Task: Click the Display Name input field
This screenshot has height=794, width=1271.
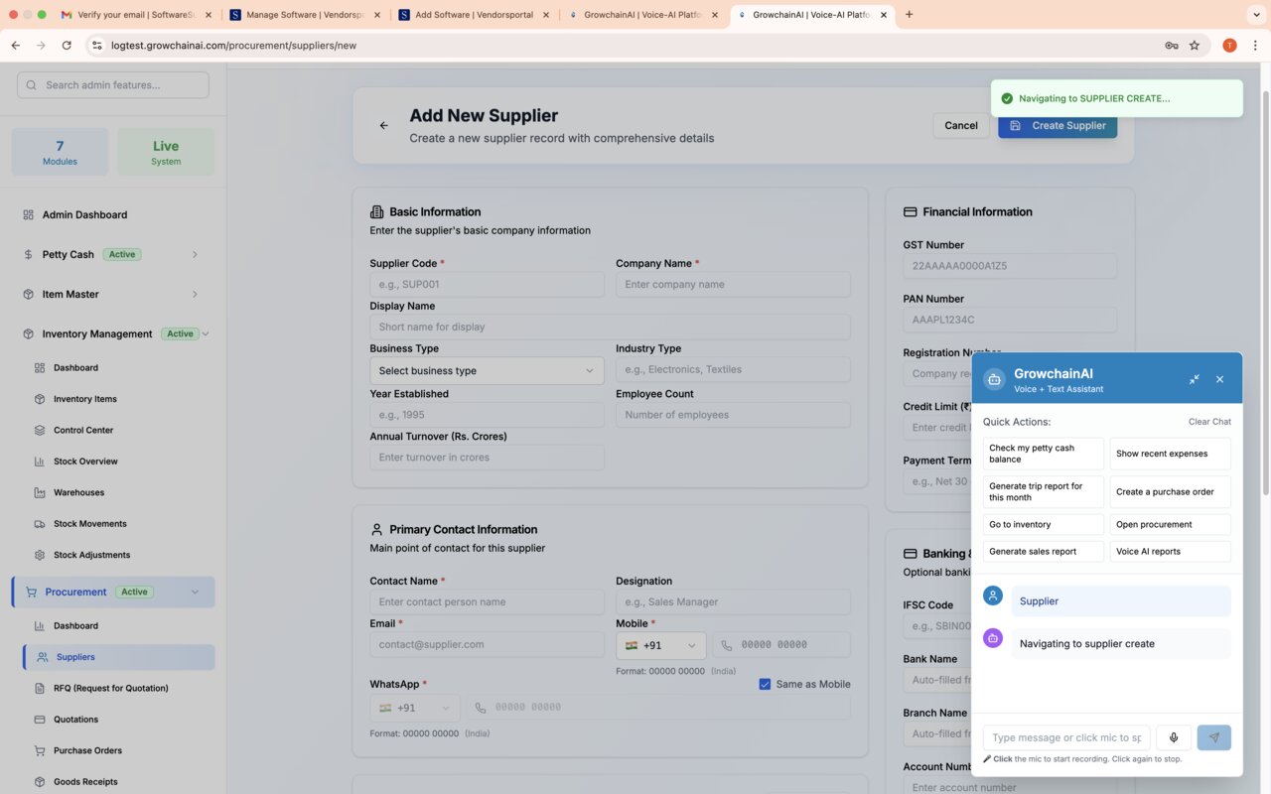Action: point(610,328)
